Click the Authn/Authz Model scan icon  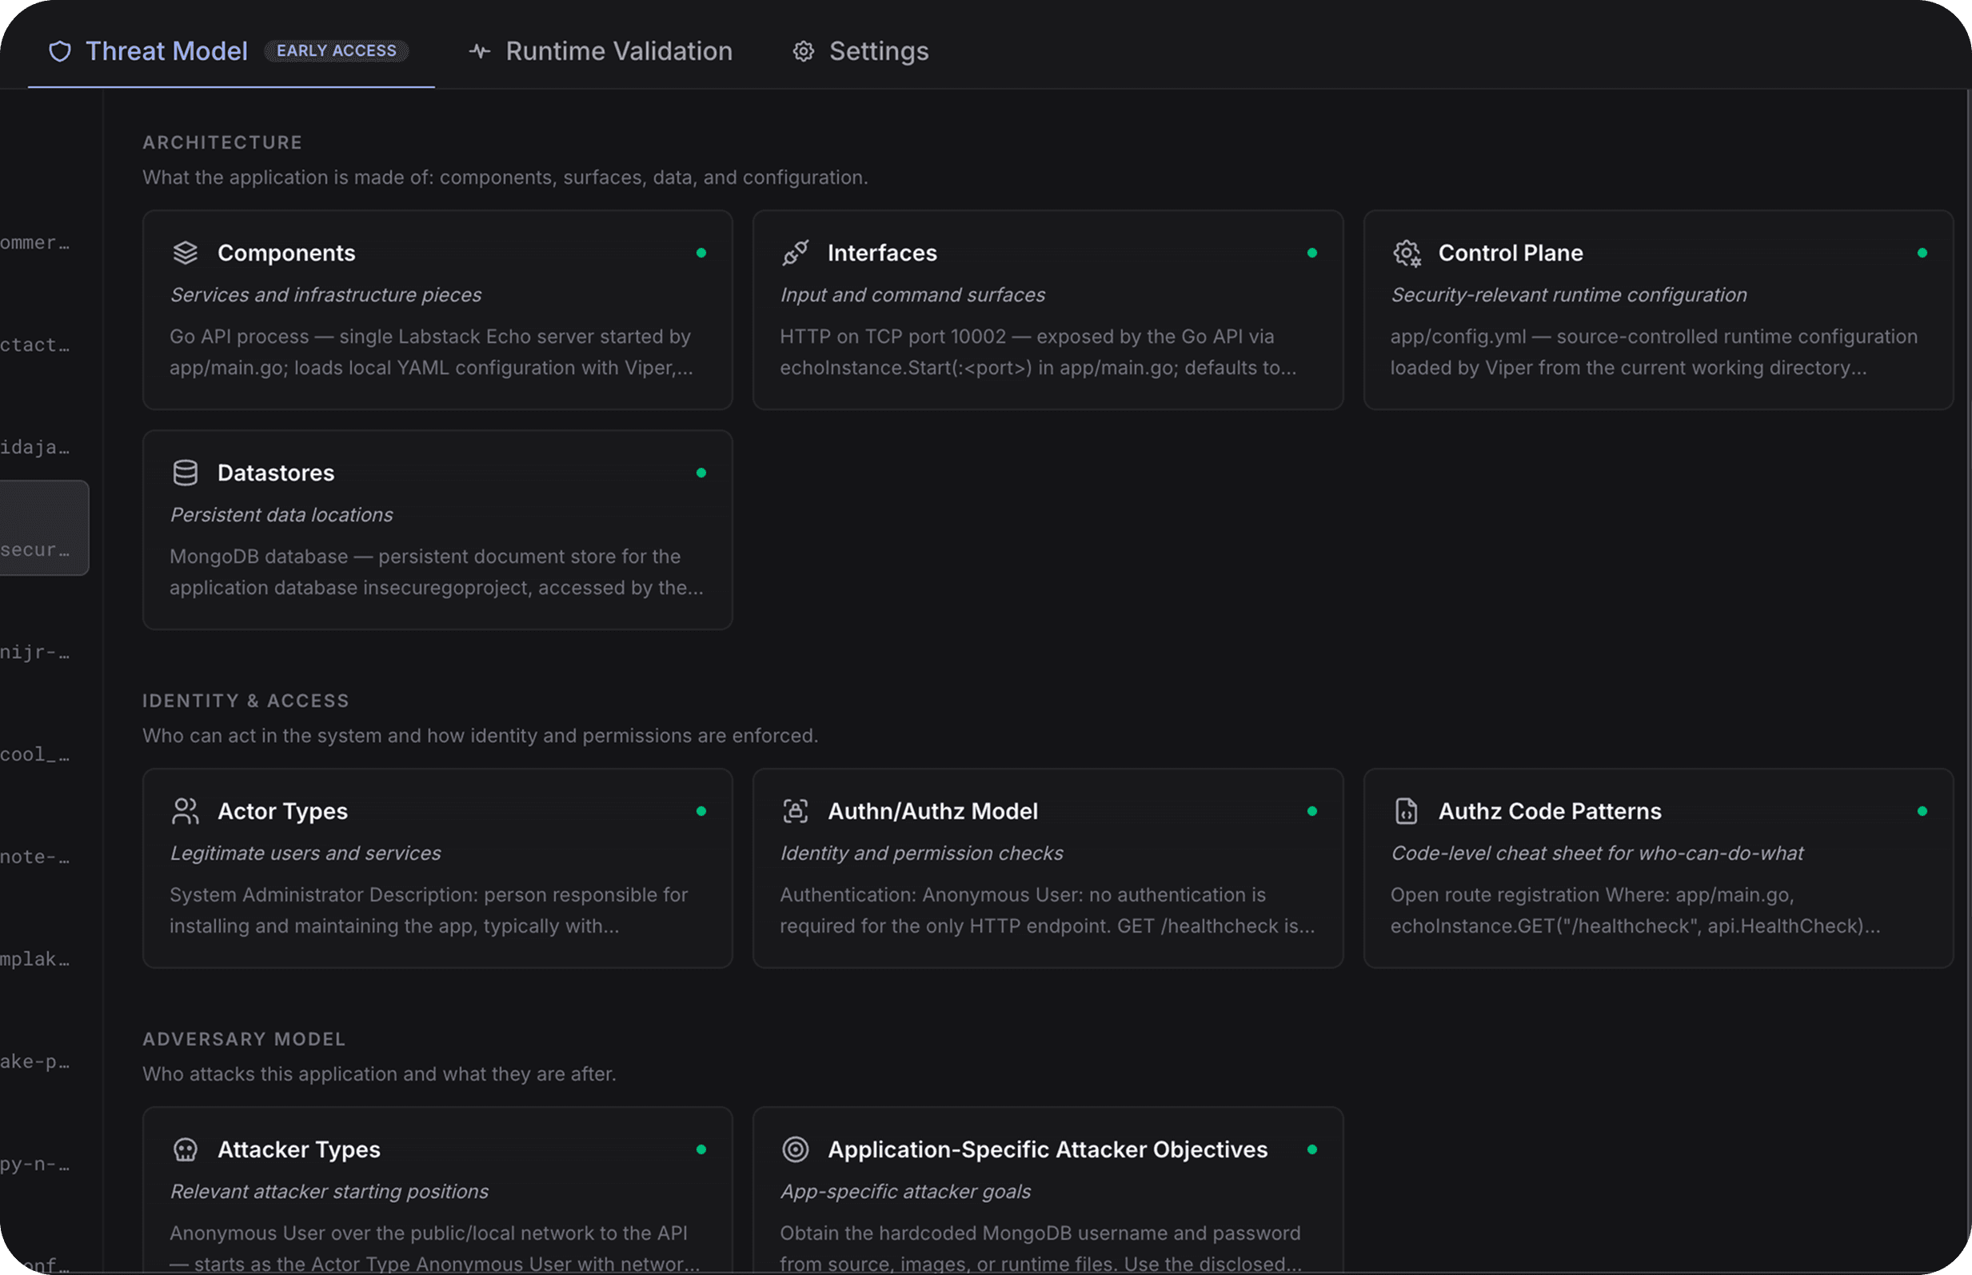pyautogui.click(x=795, y=811)
